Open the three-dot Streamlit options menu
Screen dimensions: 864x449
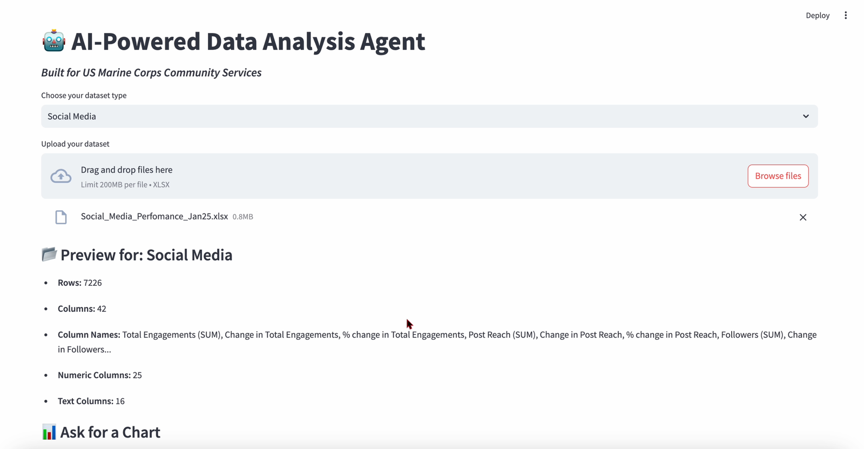846,15
